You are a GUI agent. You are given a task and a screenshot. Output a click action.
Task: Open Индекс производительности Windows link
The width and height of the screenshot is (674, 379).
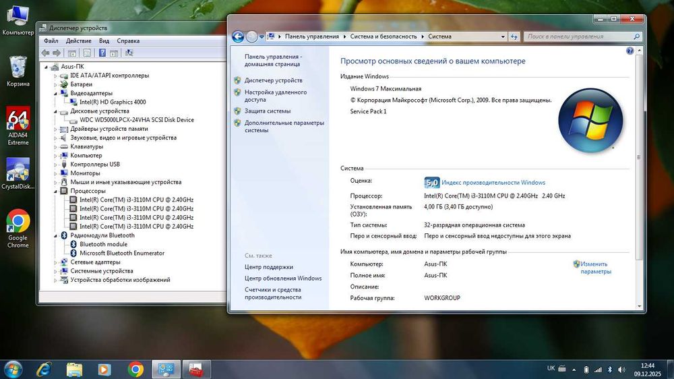[493, 182]
